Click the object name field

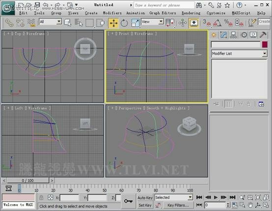click(236, 45)
